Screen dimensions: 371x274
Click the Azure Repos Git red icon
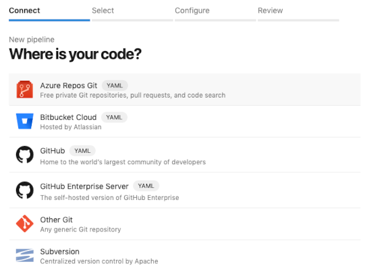coord(24,90)
